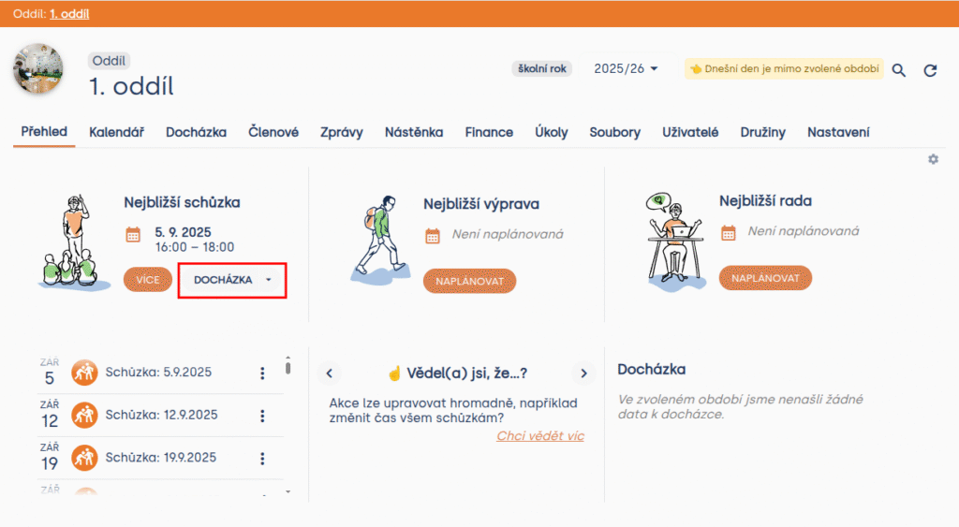
Task: Open the dashboard settings gear icon
Action: [x=933, y=160]
